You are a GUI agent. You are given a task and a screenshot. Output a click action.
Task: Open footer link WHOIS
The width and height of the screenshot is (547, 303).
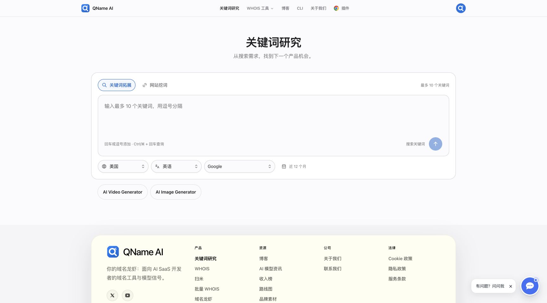pos(202,269)
